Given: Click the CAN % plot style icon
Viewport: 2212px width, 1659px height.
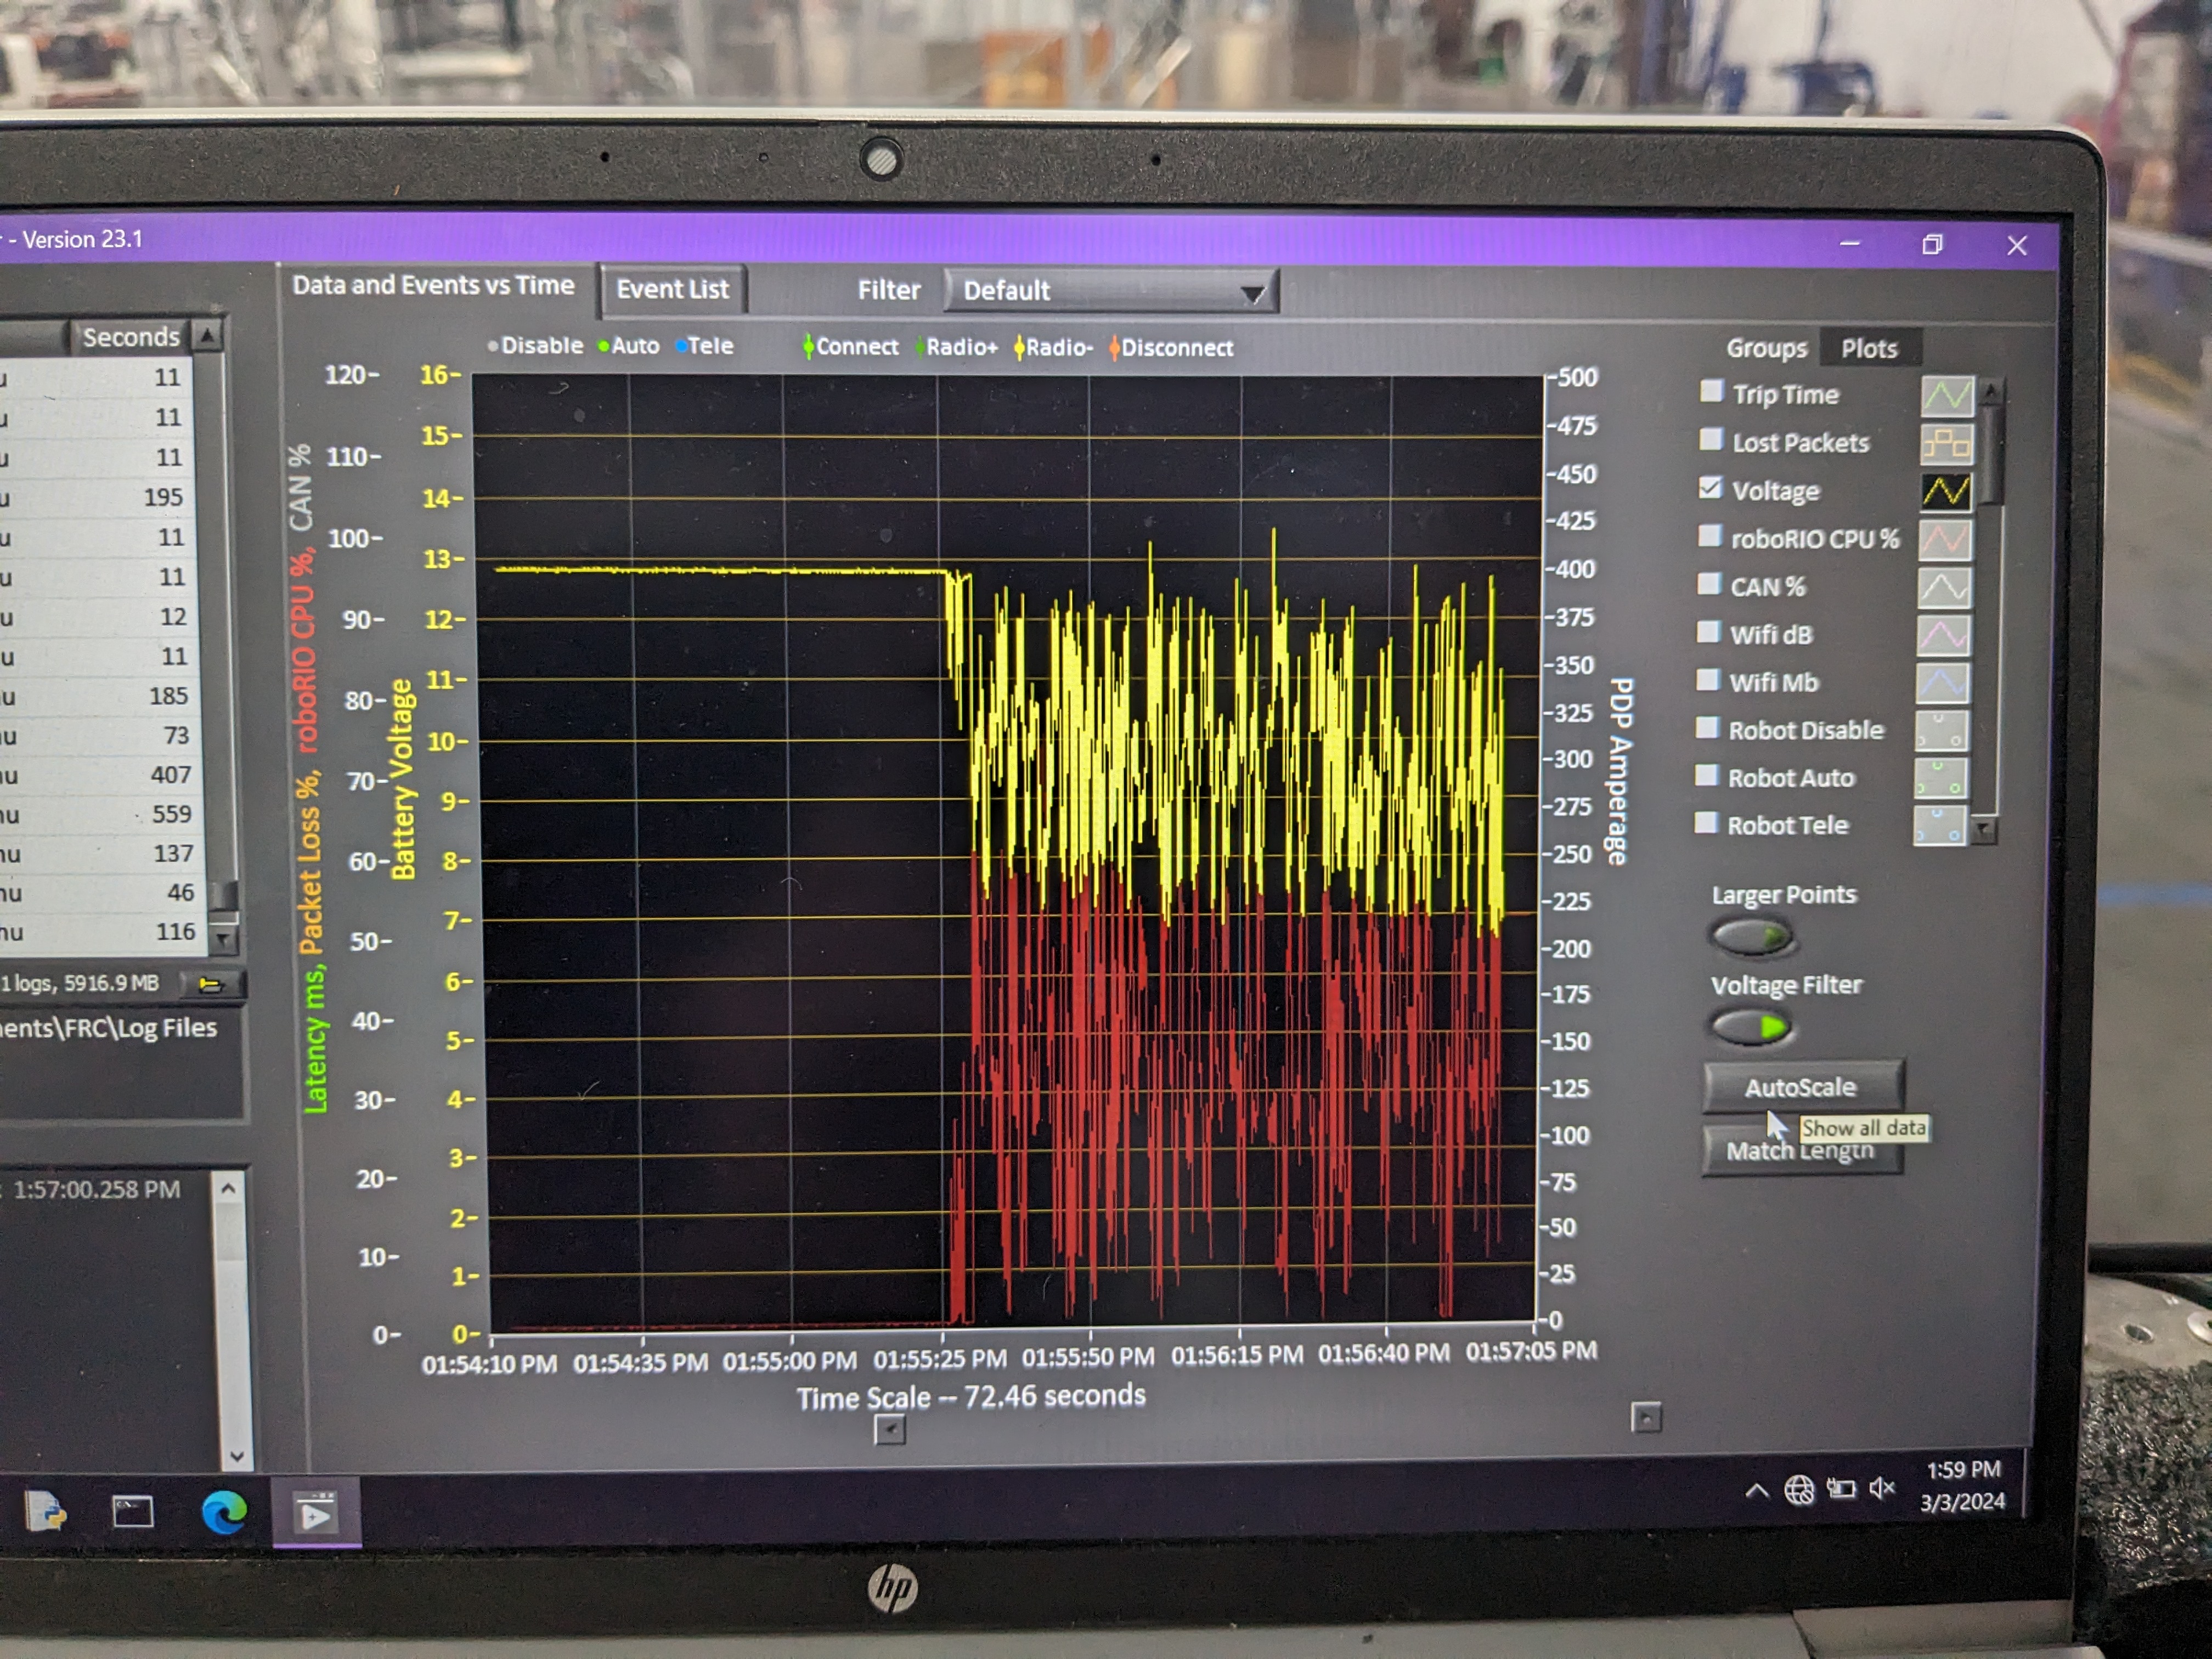Looking at the screenshot, I should pos(1943,588).
